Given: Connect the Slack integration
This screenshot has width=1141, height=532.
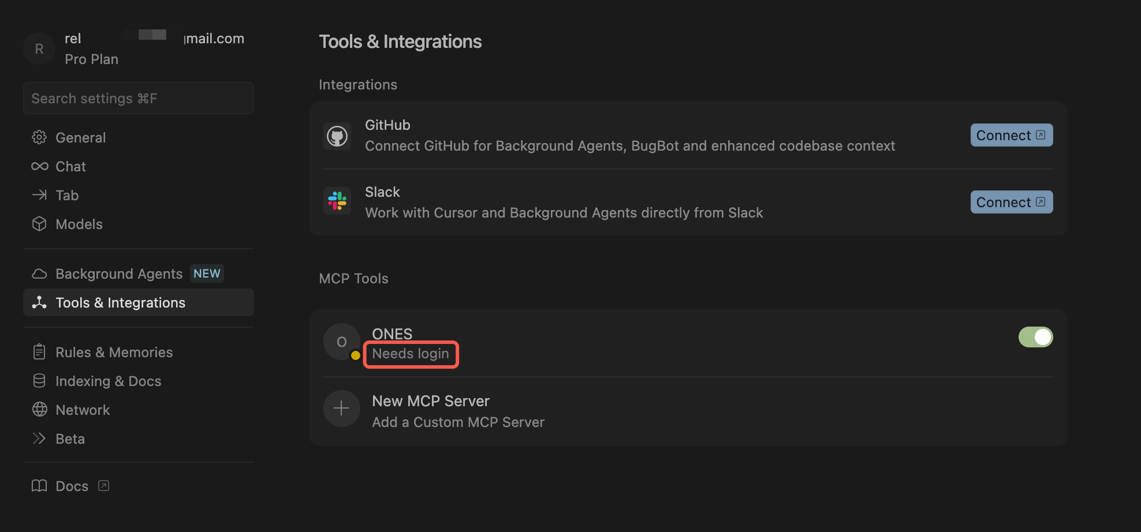Looking at the screenshot, I should pyautogui.click(x=1012, y=202).
